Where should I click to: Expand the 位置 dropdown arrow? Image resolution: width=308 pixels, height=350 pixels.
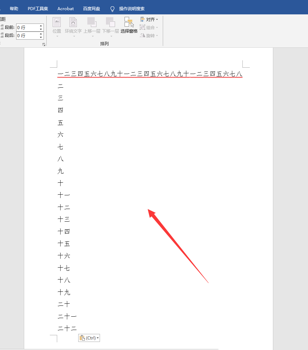click(x=57, y=36)
